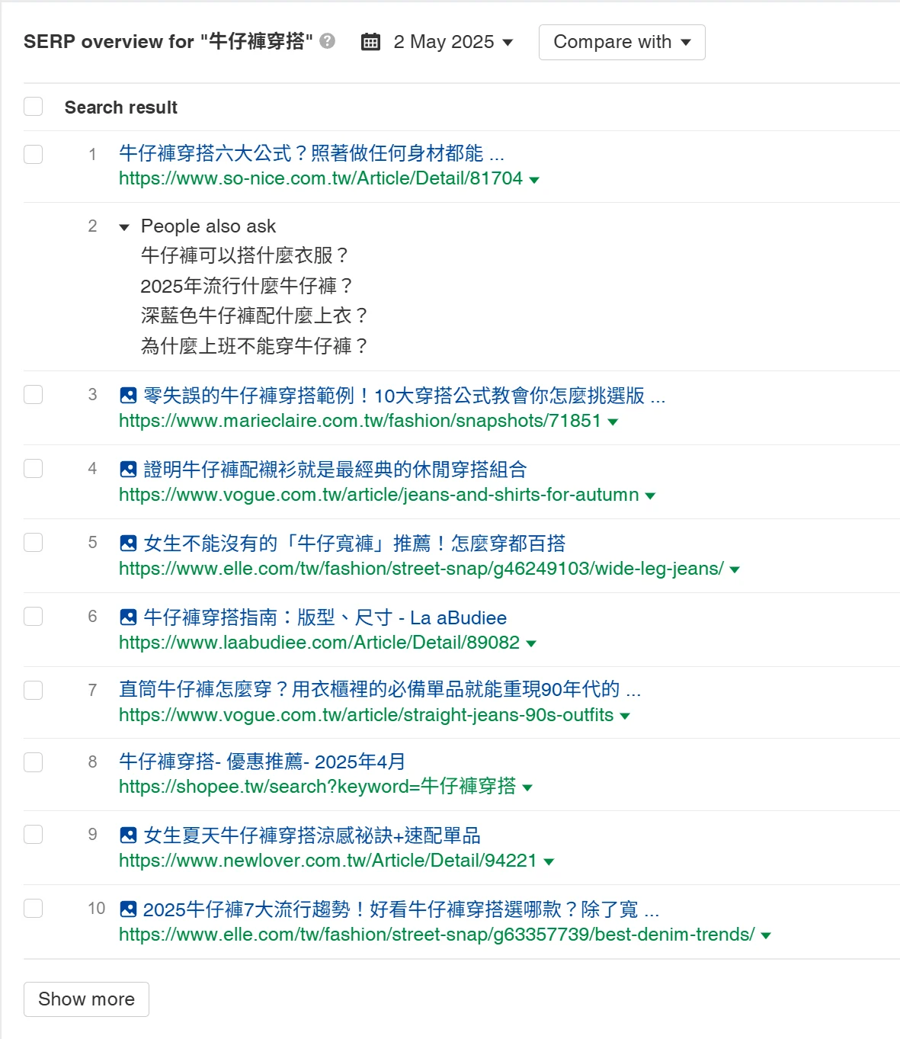Click the help question mark icon beside the title
Image resolution: width=900 pixels, height=1039 pixels.
pos(328,41)
